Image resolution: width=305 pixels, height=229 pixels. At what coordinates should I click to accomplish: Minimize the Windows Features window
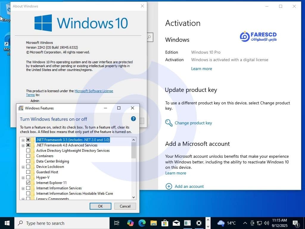click(105, 108)
